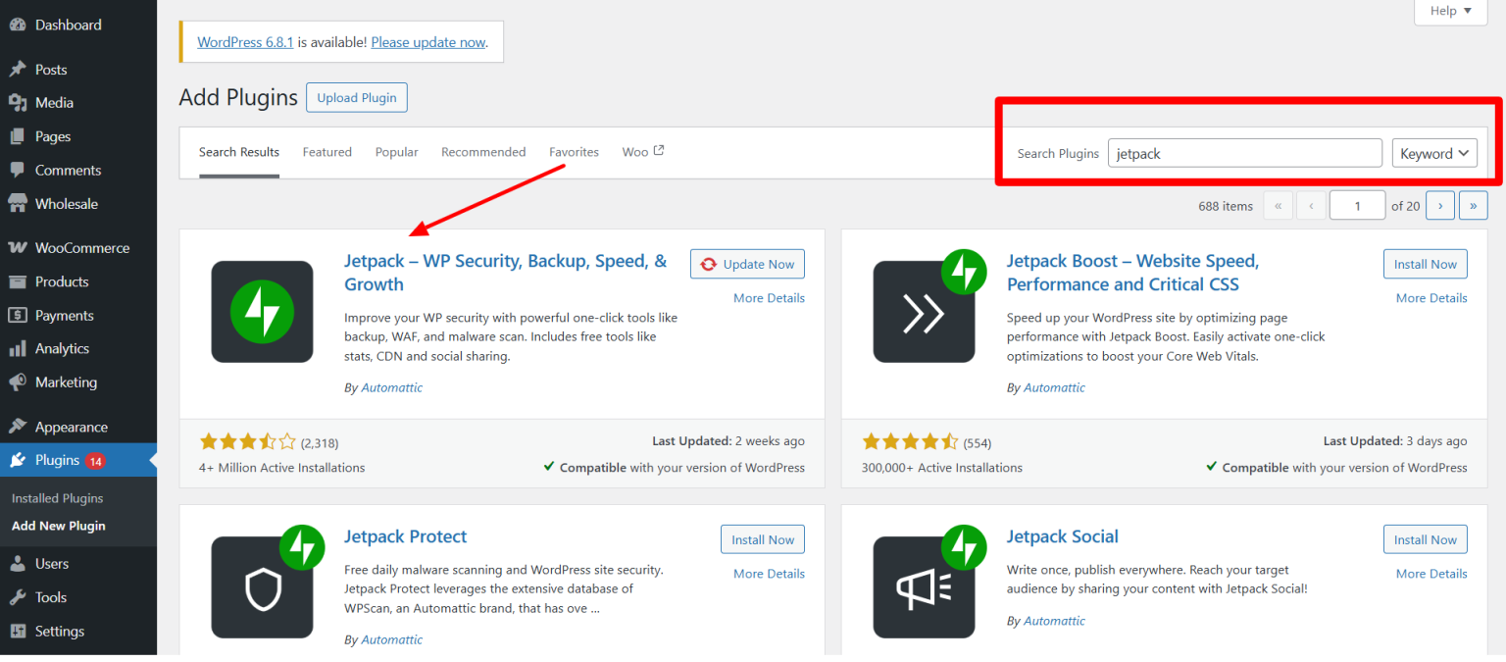
Task: Switch to the Popular plugins tab
Action: tap(396, 152)
